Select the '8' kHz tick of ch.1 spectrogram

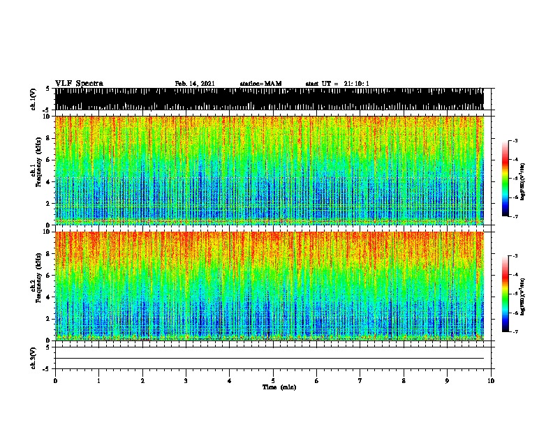click(x=48, y=138)
